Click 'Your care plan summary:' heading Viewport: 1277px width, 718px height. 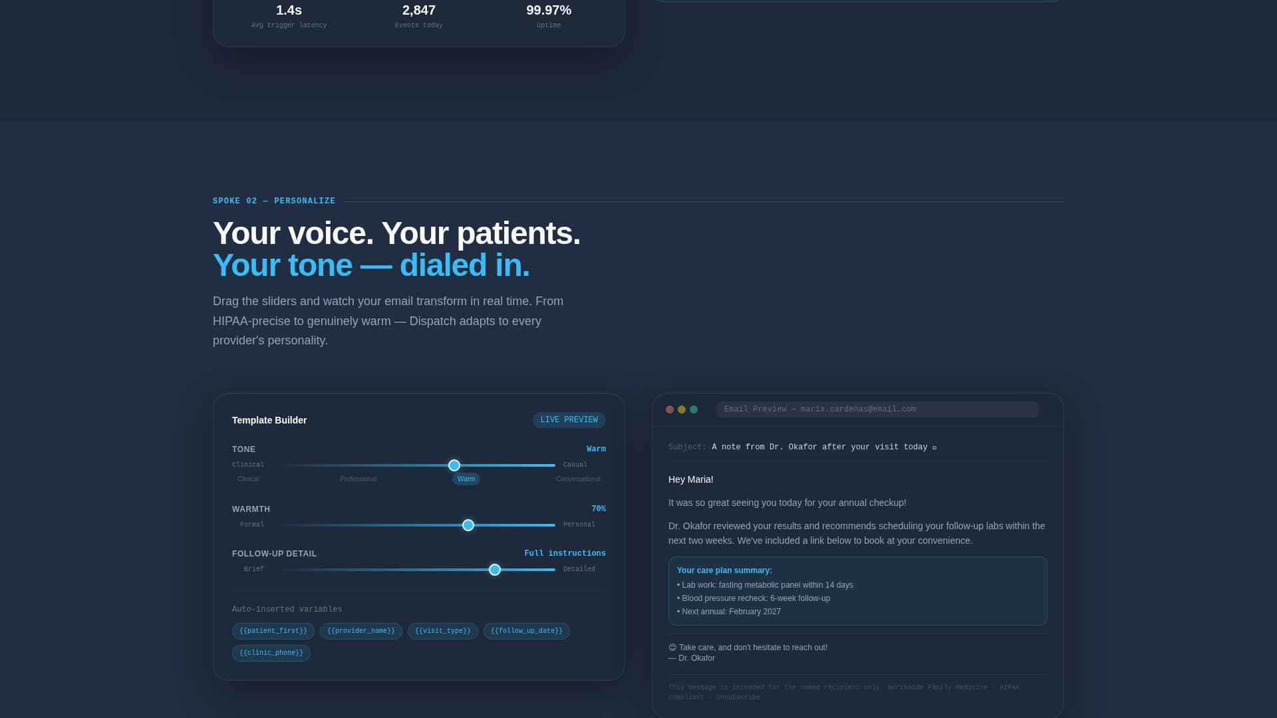(x=724, y=570)
